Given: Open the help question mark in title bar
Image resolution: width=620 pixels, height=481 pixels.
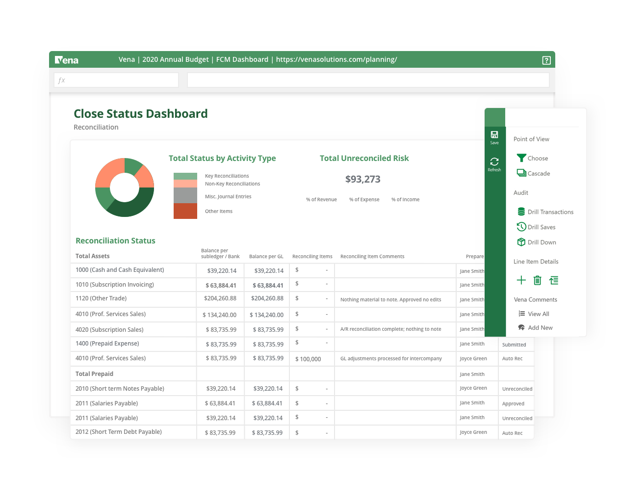Looking at the screenshot, I should click(546, 60).
